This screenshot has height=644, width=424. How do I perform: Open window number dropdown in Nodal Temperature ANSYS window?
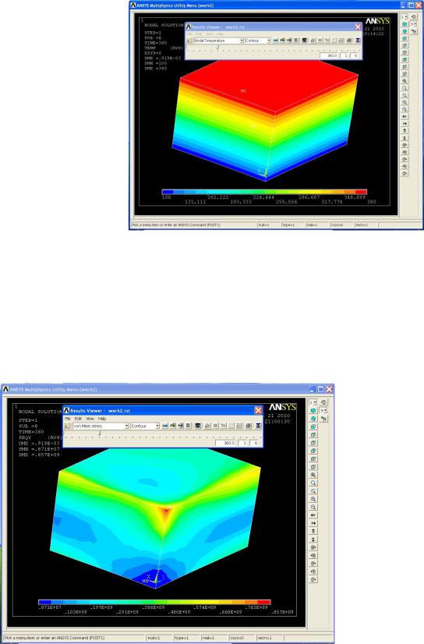point(405,17)
